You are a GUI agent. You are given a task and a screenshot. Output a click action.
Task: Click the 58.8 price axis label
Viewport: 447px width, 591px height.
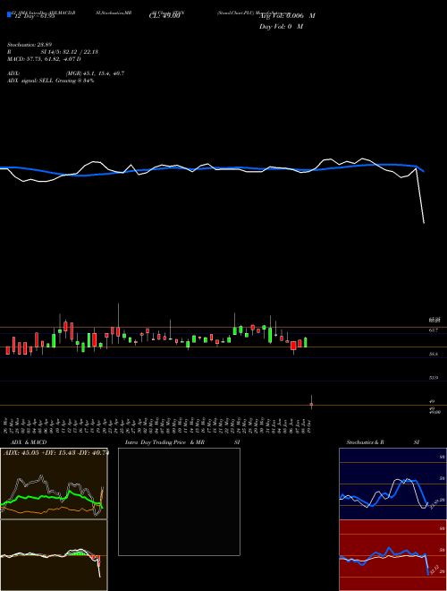coord(434,355)
